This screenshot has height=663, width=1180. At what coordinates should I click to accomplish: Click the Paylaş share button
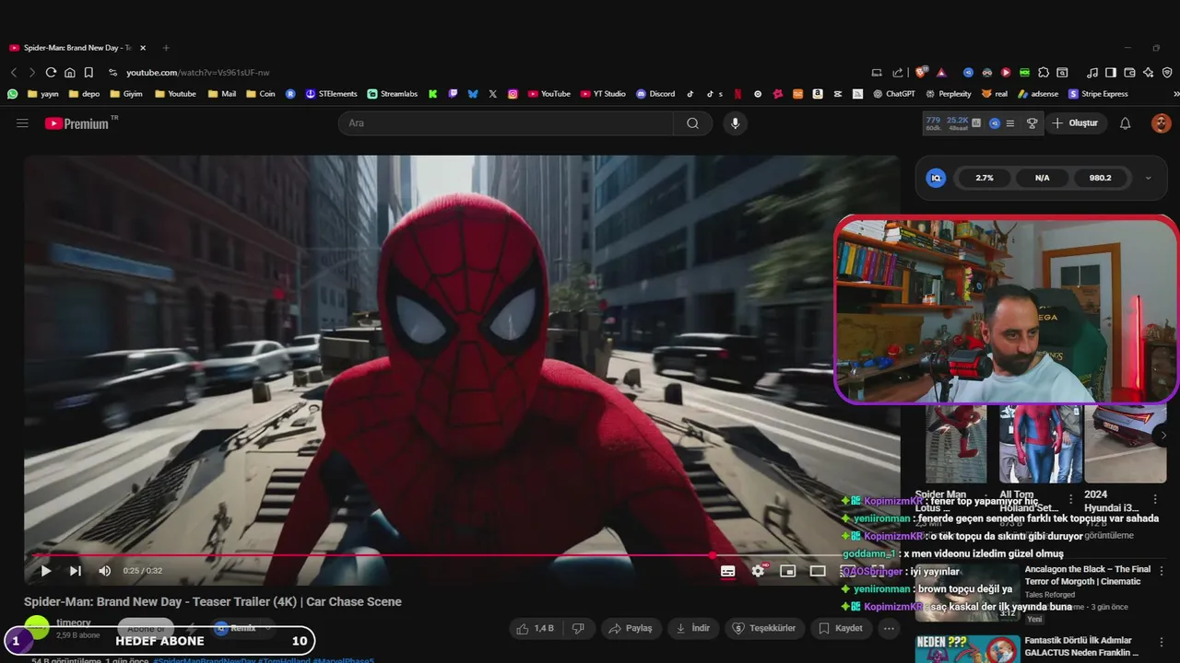click(x=631, y=628)
